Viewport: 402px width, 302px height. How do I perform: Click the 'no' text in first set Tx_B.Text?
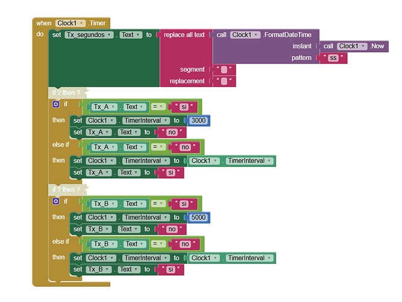point(172,229)
